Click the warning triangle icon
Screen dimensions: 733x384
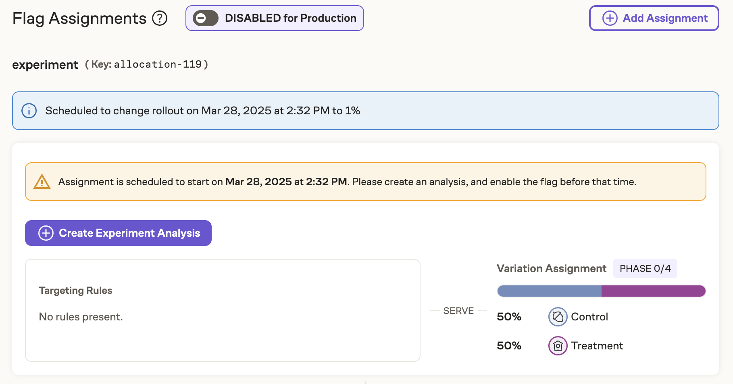click(42, 182)
